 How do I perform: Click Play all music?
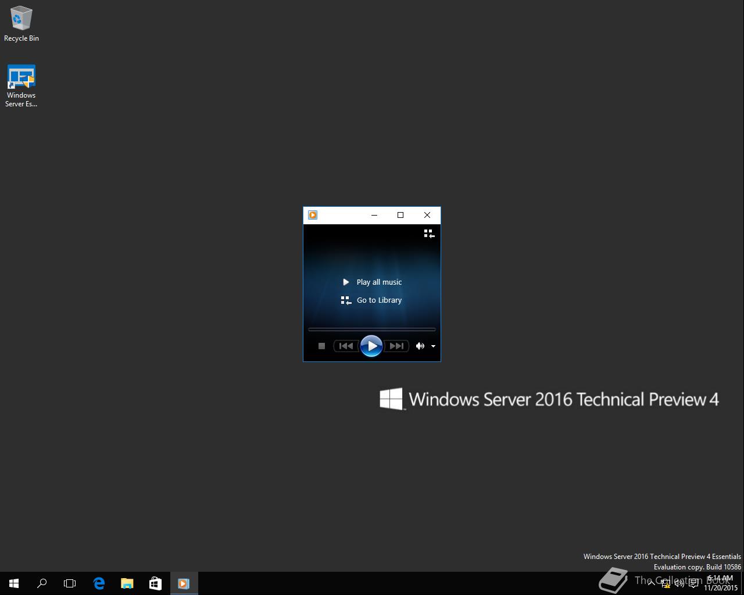(372, 282)
